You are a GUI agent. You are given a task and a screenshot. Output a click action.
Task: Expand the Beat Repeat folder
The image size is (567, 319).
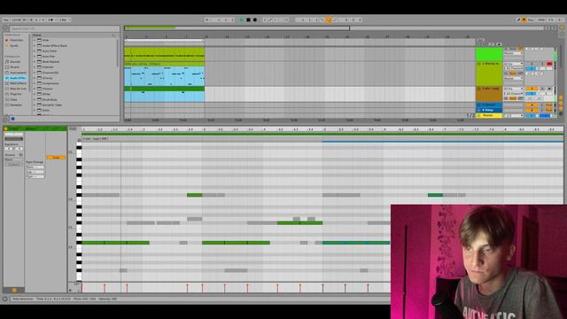pyautogui.click(x=35, y=62)
